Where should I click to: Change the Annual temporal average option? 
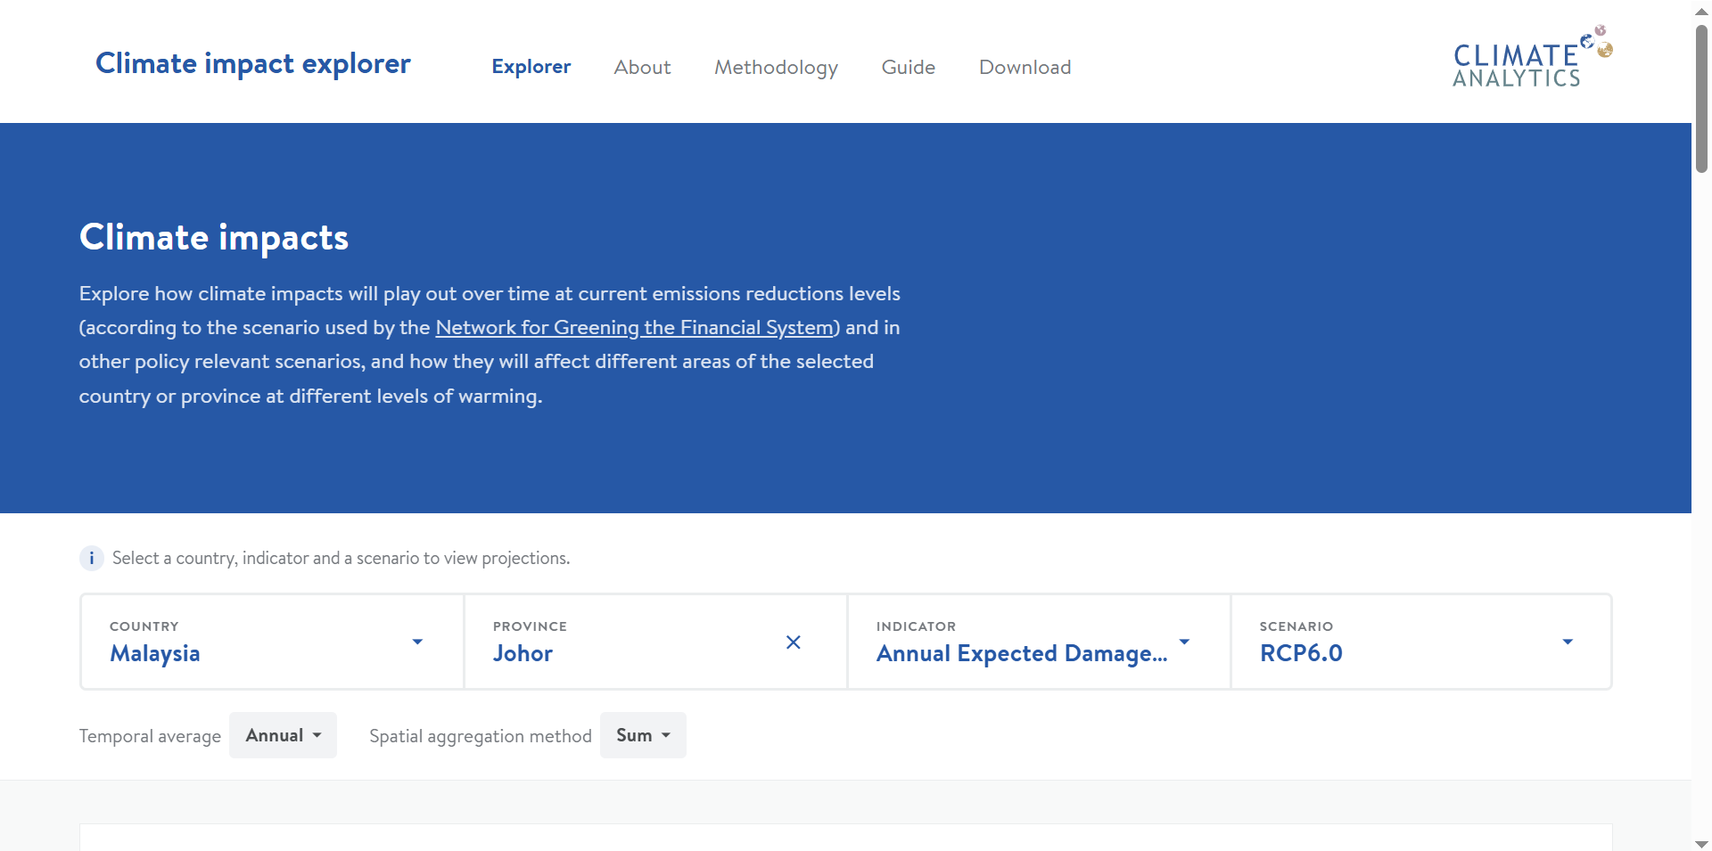coord(283,735)
